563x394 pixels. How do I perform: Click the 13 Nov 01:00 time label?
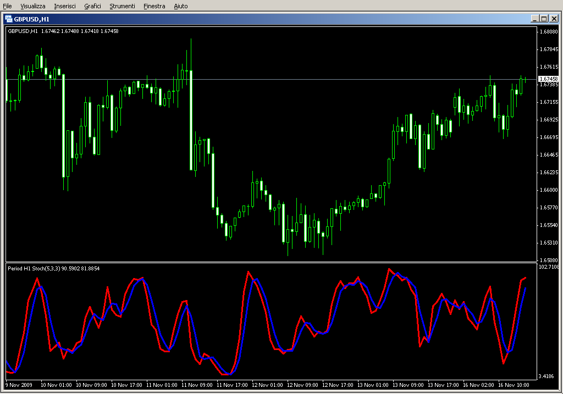[373, 385]
